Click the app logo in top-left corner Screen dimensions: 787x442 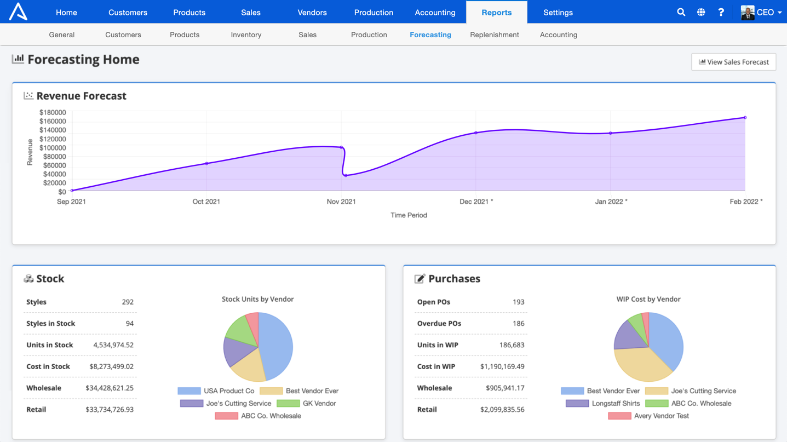tap(18, 12)
